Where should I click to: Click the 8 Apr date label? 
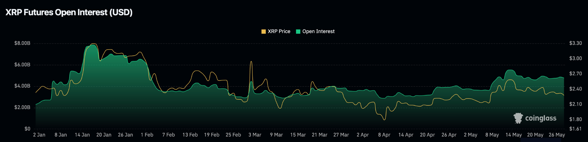click(384, 135)
